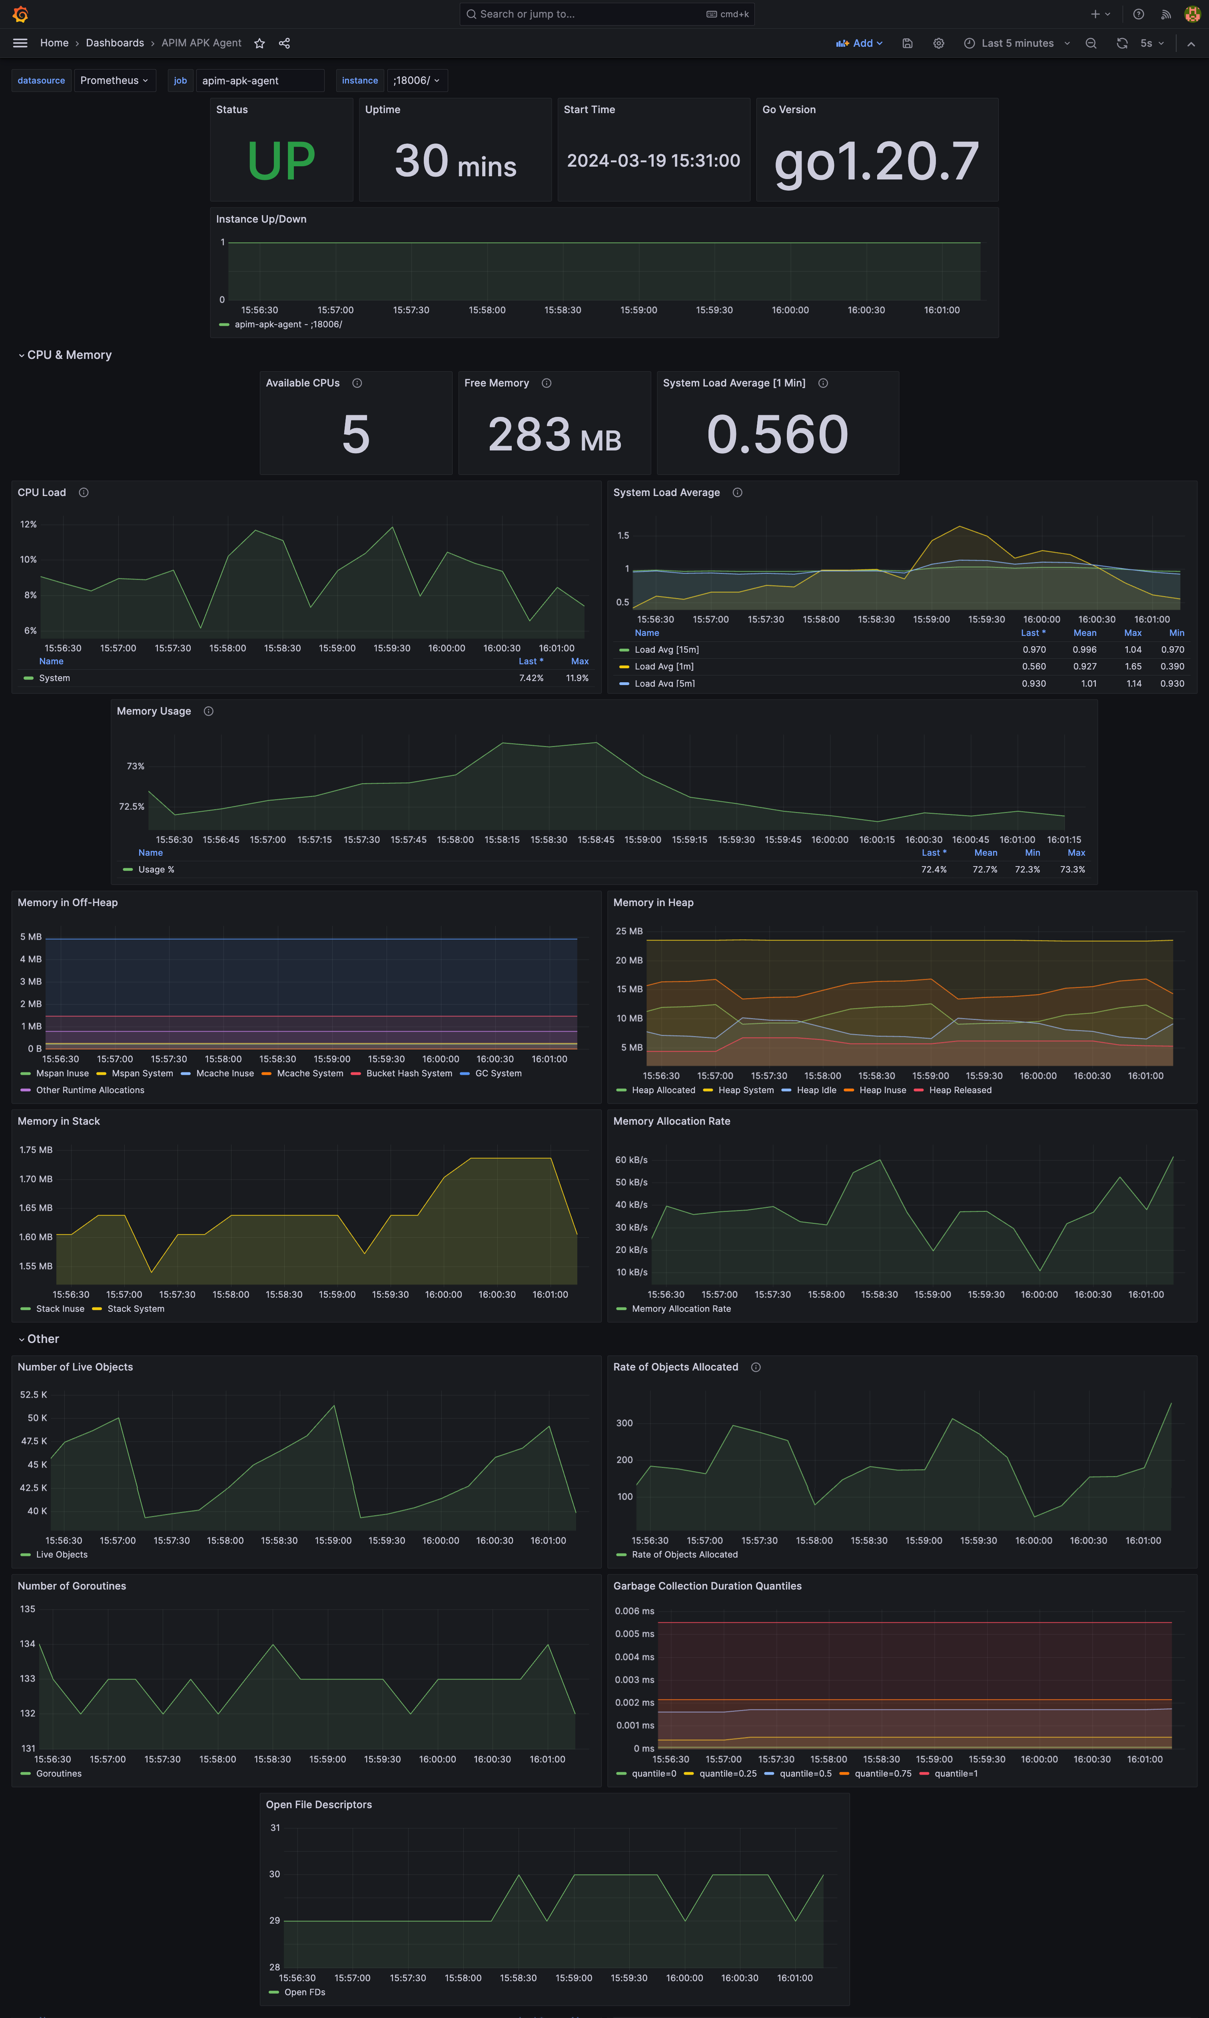
Task: Toggle Heap Inuse legend series
Action: pyautogui.click(x=882, y=1090)
